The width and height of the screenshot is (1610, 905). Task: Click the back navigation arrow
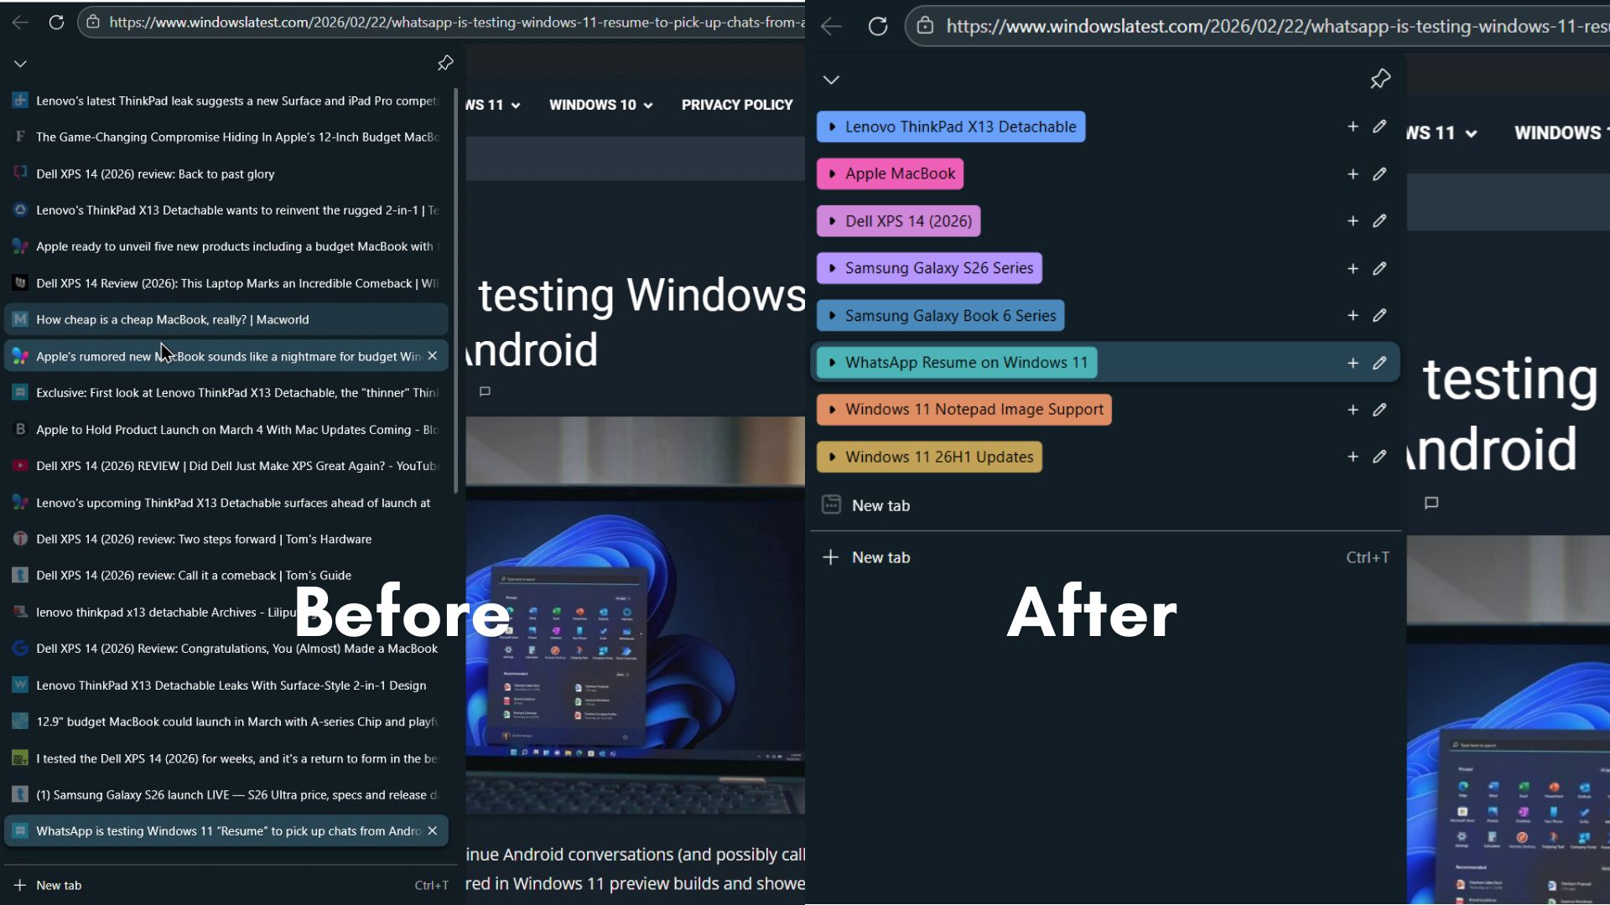[x=20, y=23]
